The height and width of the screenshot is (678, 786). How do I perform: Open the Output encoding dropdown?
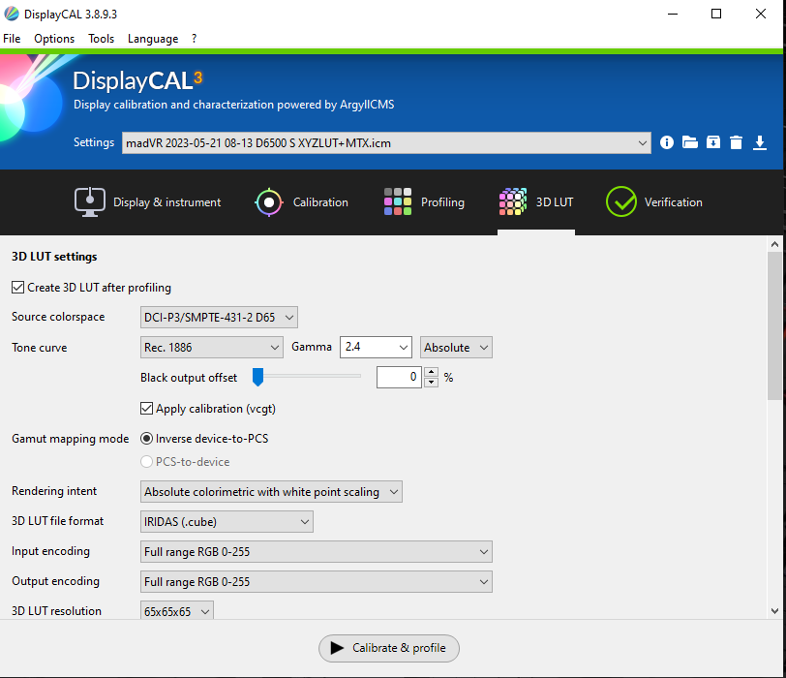point(317,582)
